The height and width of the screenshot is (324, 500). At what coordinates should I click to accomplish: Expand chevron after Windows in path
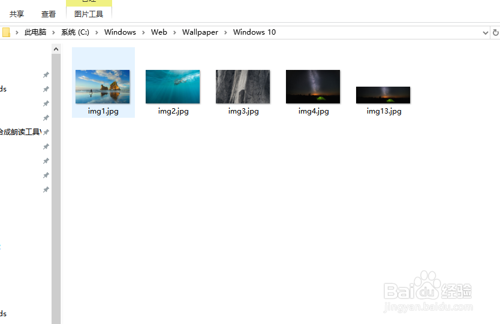[143, 32]
